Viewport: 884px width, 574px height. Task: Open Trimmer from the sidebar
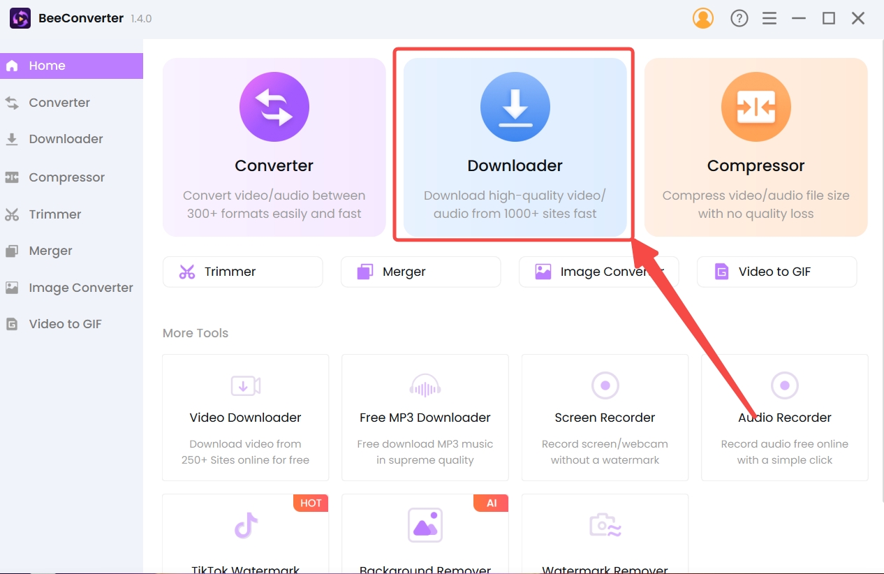[x=71, y=214]
